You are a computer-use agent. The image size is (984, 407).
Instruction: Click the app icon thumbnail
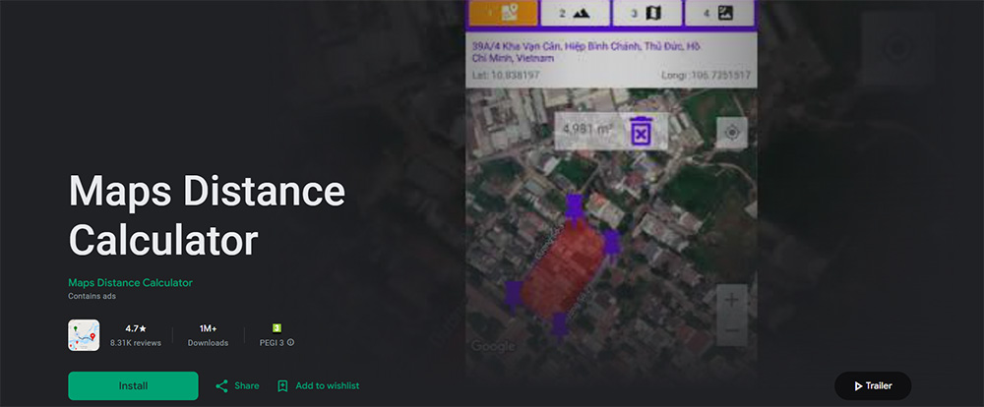click(84, 335)
